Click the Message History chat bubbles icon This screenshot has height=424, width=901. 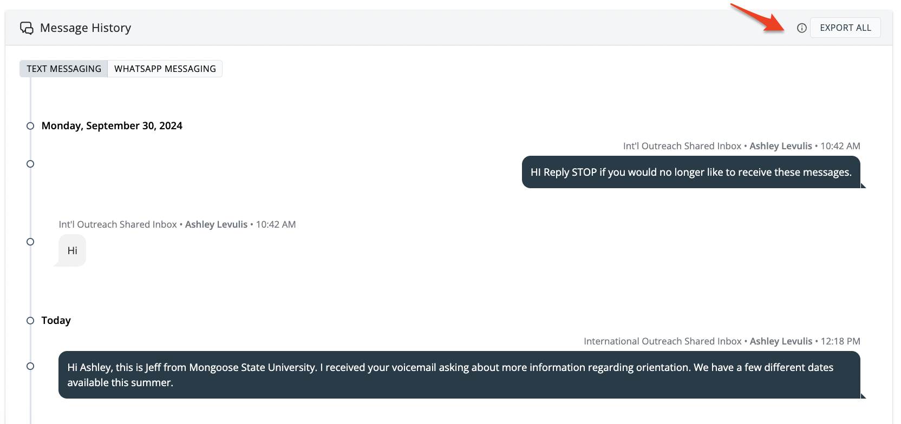(27, 28)
